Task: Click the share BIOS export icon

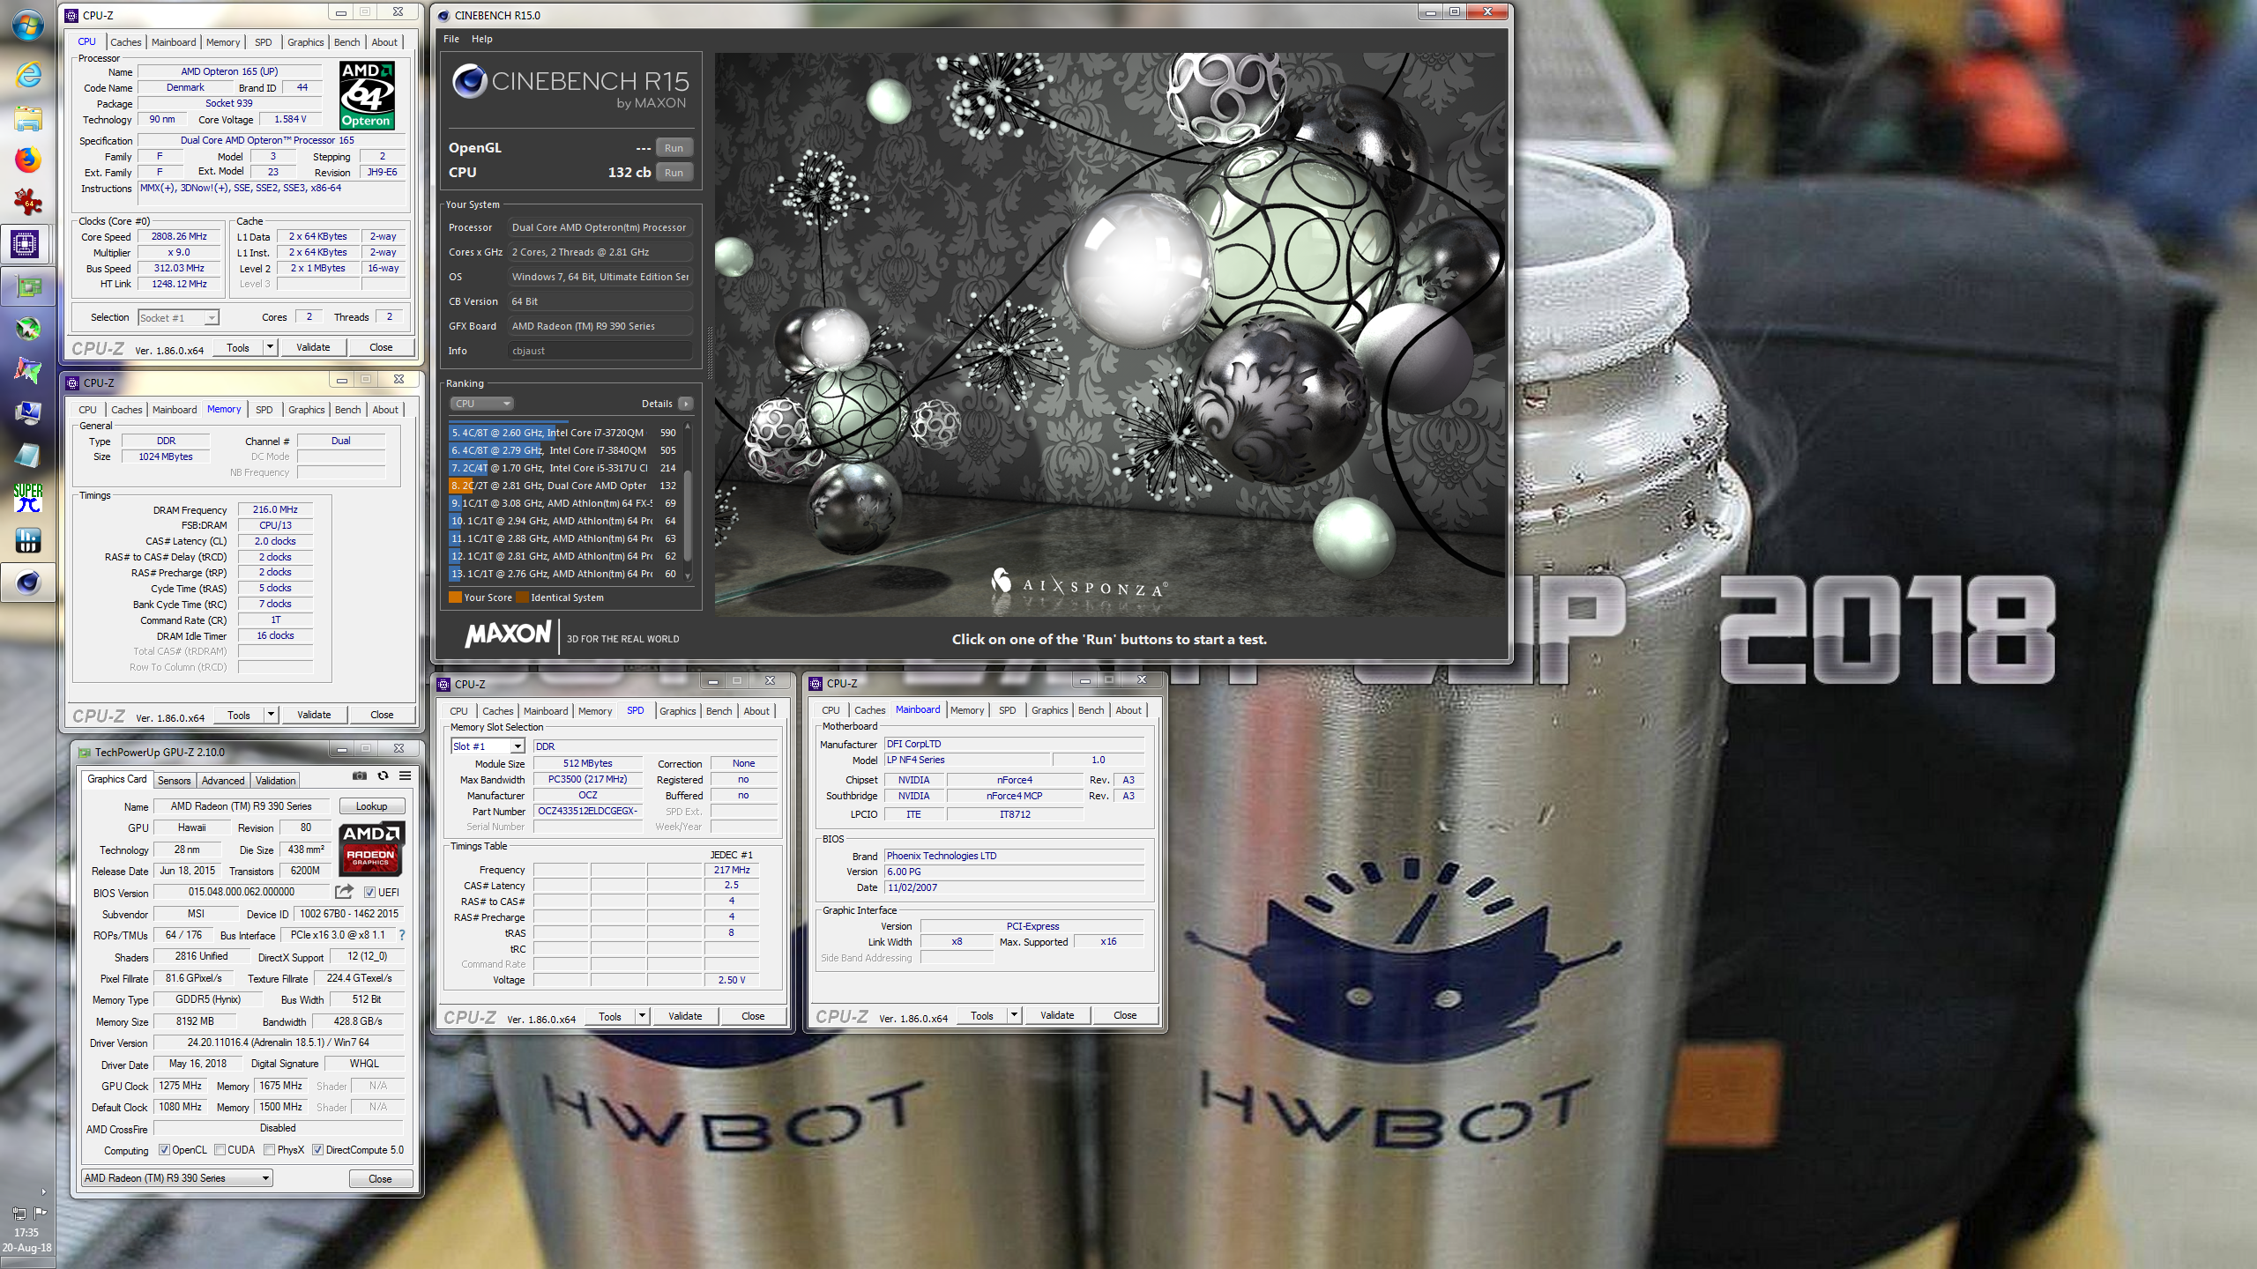Action: click(344, 892)
